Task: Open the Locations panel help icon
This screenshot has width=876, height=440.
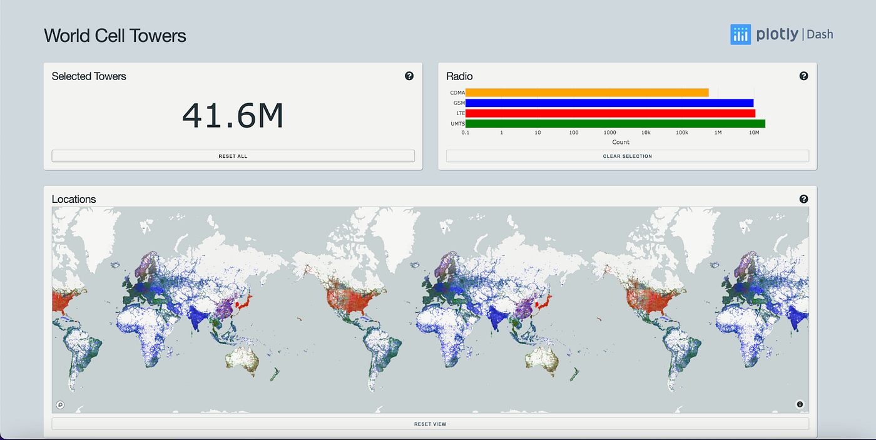Action: click(x=803, y=198)
